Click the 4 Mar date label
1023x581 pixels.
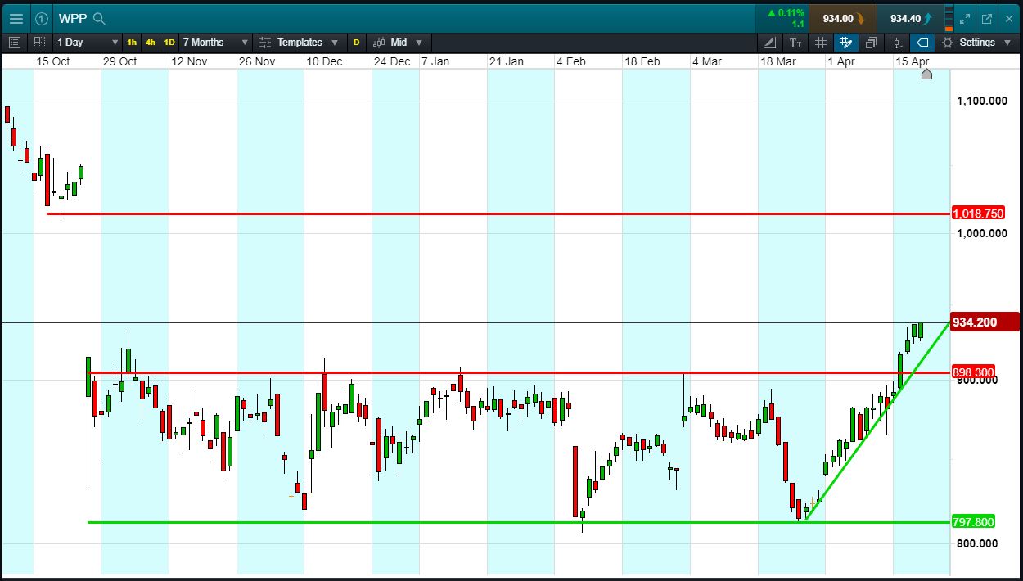(706, 61)
